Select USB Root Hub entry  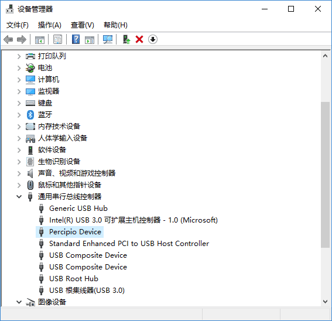click(74, 279)
